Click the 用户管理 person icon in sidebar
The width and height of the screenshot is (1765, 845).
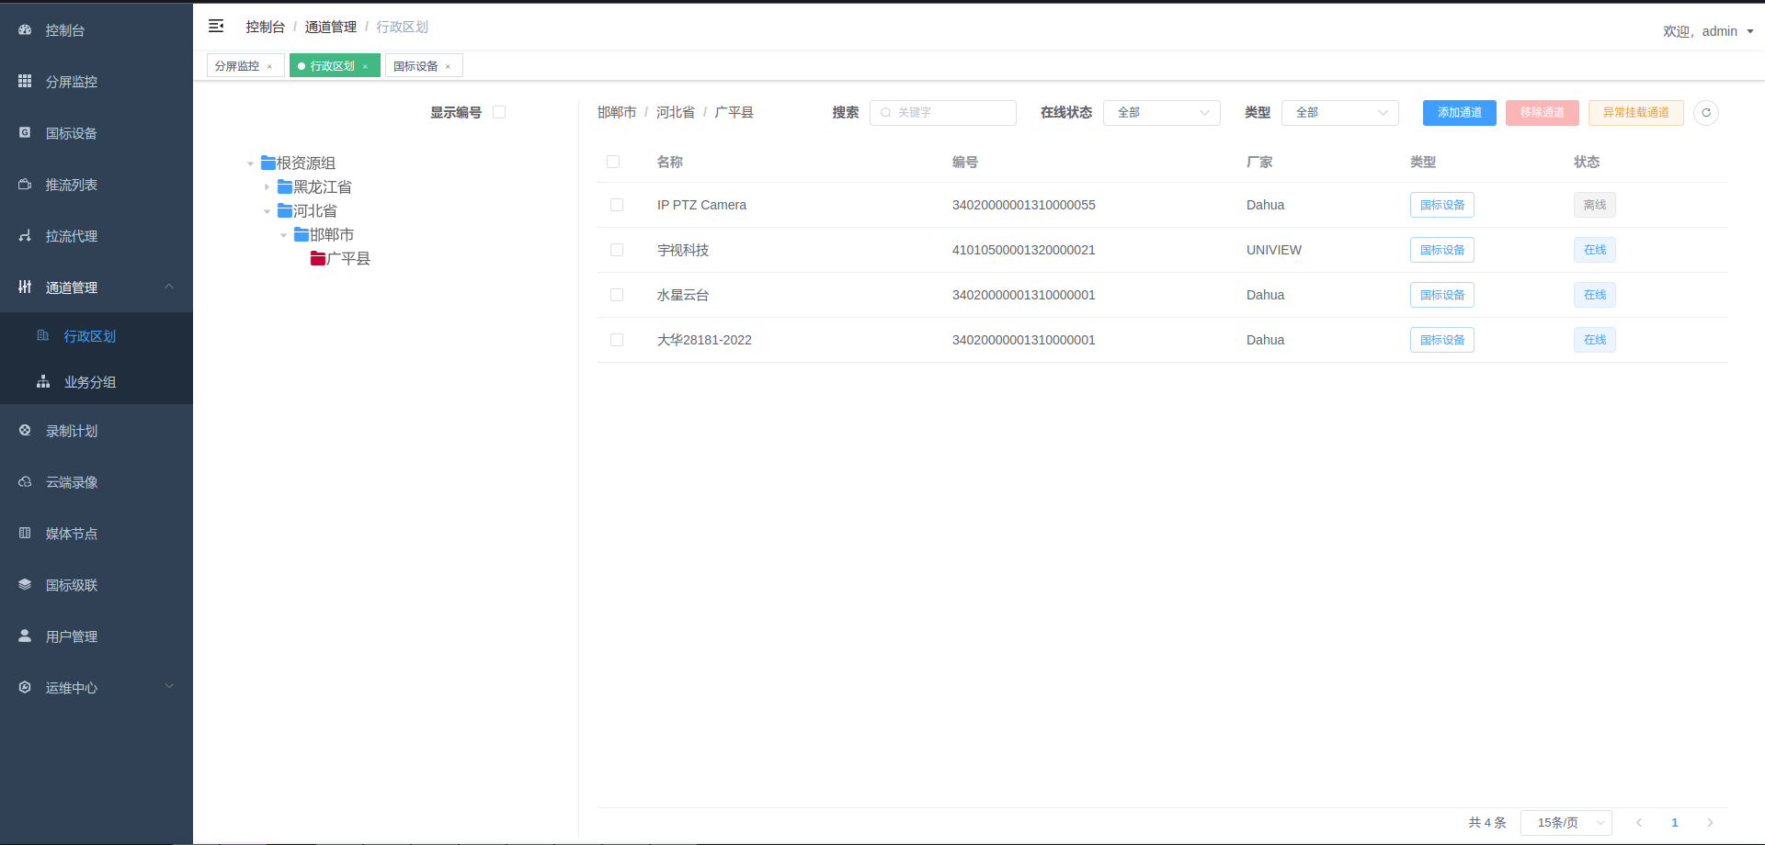coord(25,637)
